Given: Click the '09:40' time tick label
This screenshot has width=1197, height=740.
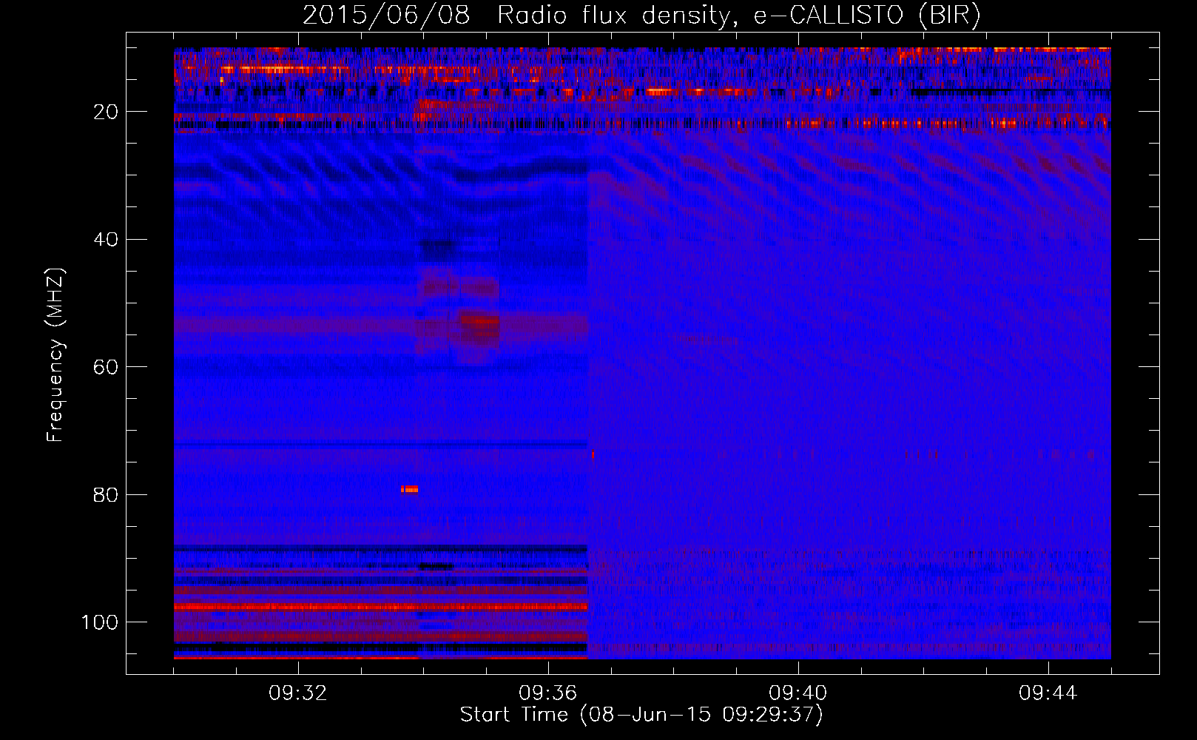Looking at the screenshot, I should 798,693.
